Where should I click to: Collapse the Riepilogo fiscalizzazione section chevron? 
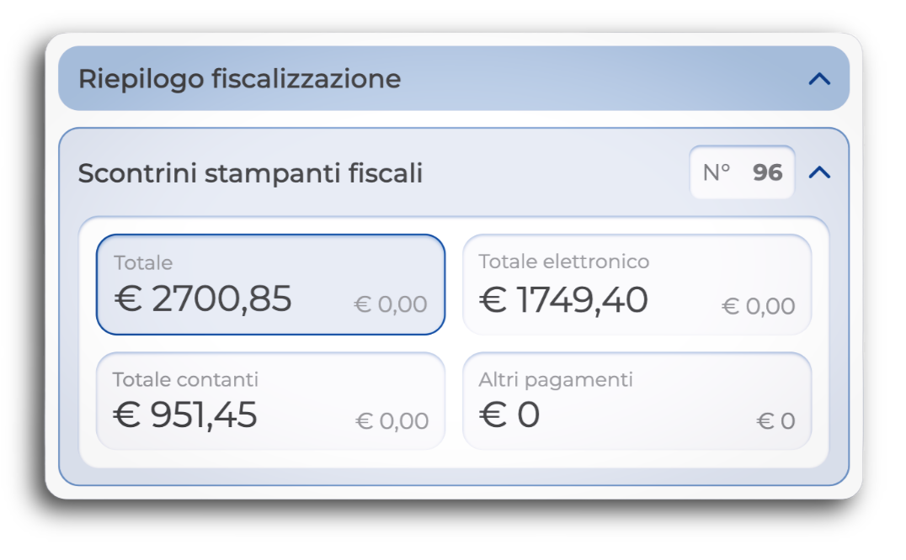point(818,79)
